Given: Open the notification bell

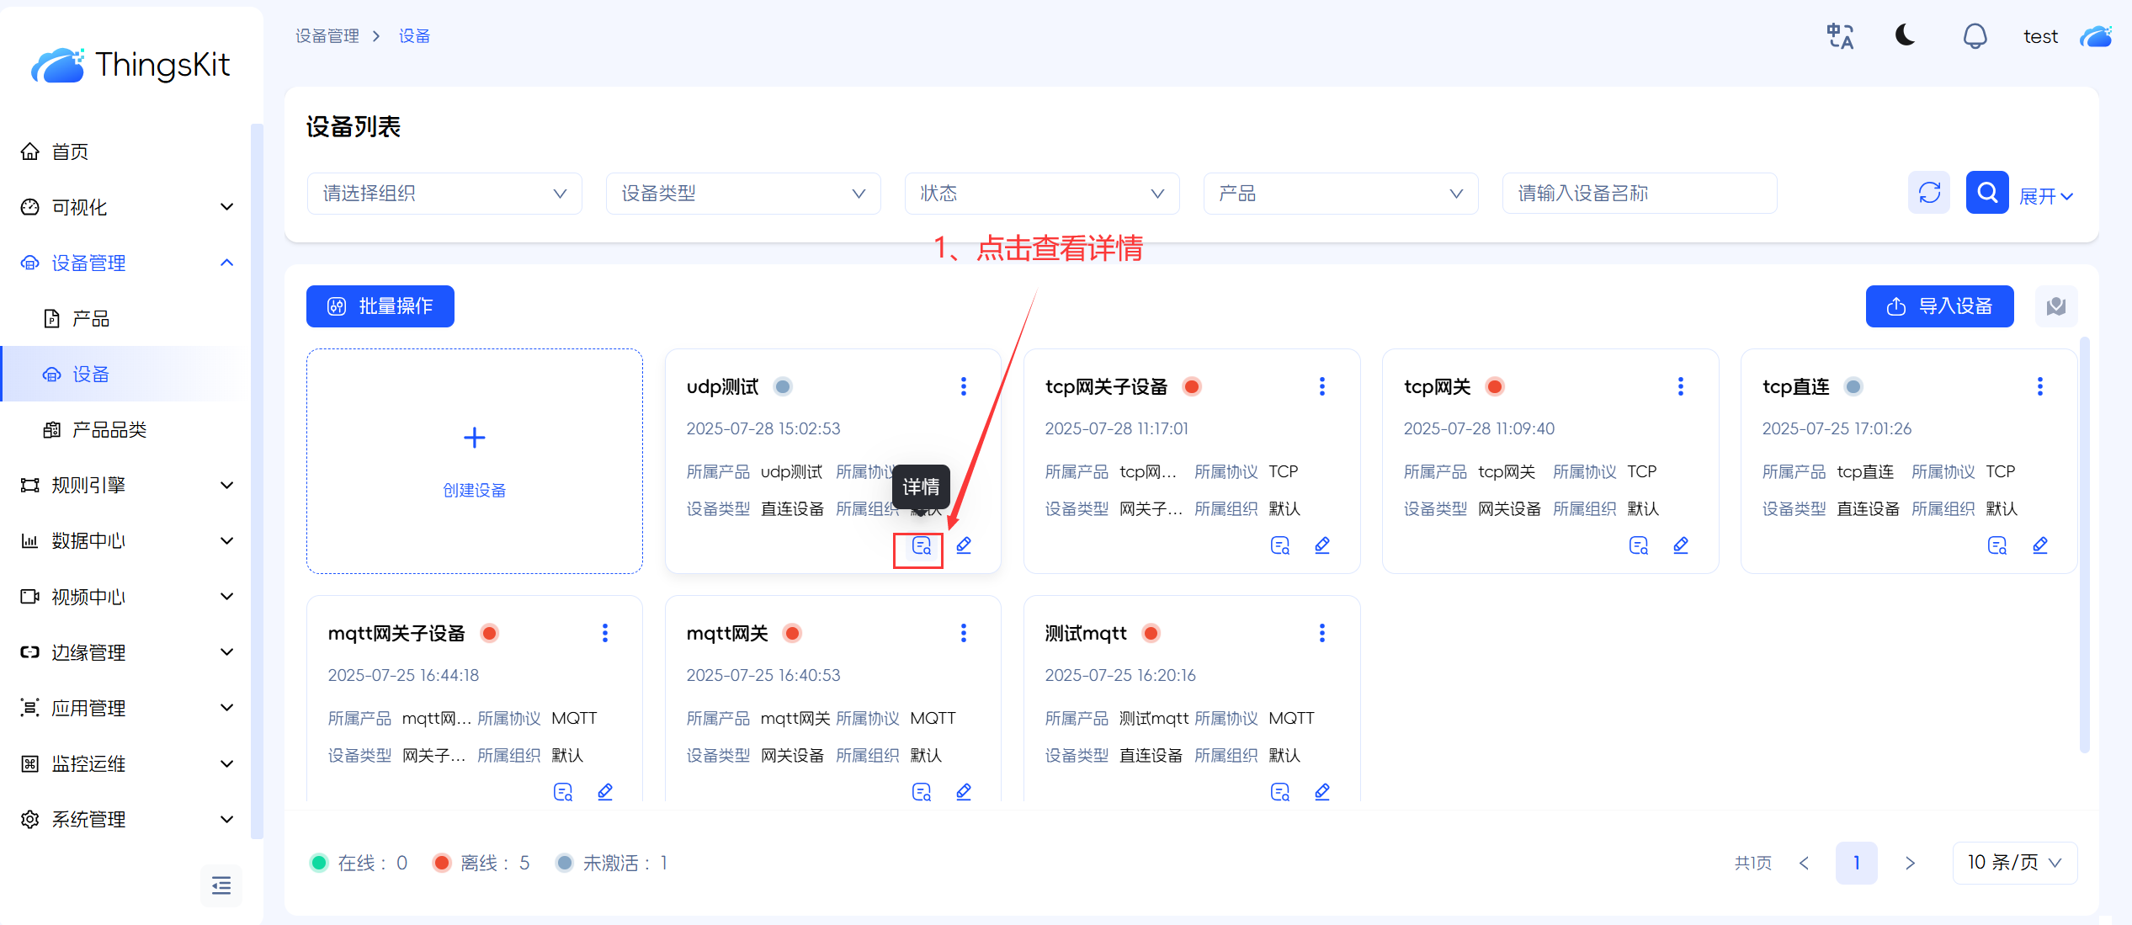Looking at the screenshot, I should (x=1975, y=36).
